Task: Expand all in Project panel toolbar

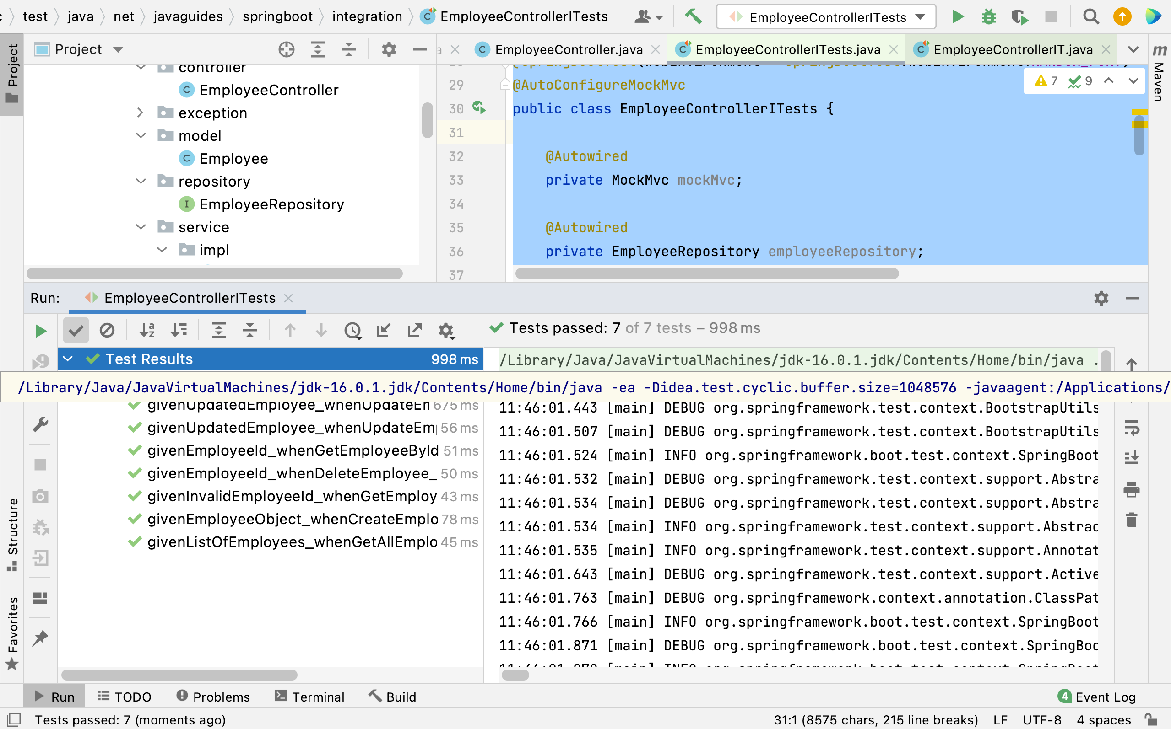Action: (318, 49)
